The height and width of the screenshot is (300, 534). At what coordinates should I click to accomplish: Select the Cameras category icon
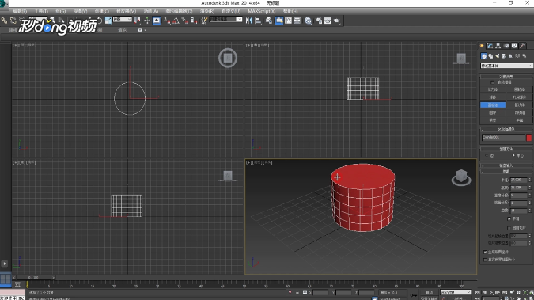(x=504, y=56)
